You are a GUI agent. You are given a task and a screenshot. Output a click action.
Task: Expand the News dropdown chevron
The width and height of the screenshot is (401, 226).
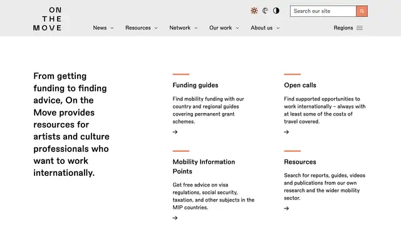point(112,28)
